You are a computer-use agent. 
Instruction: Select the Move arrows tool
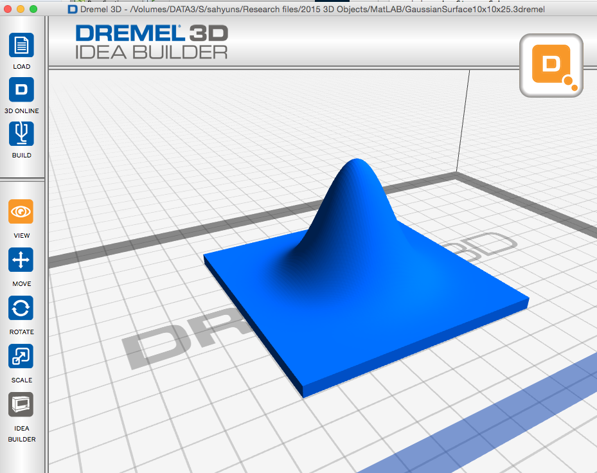pos(21,260)
